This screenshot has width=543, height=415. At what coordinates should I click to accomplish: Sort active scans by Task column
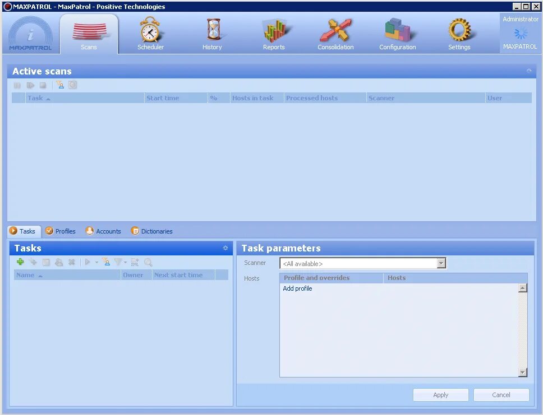point(85,98)
